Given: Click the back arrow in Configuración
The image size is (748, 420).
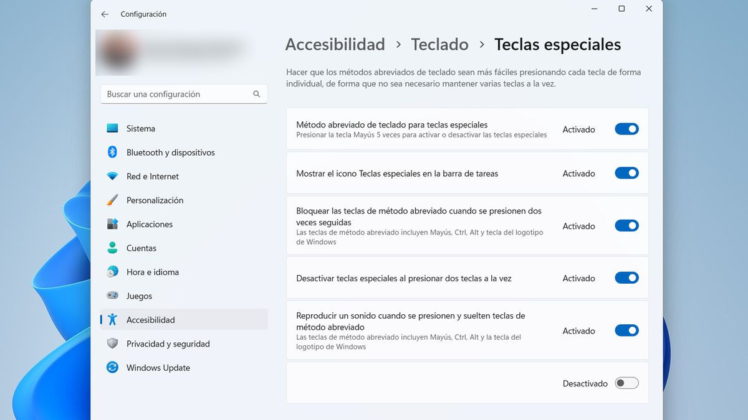Looking at the screenshot, I should click(x=105, y=14).
